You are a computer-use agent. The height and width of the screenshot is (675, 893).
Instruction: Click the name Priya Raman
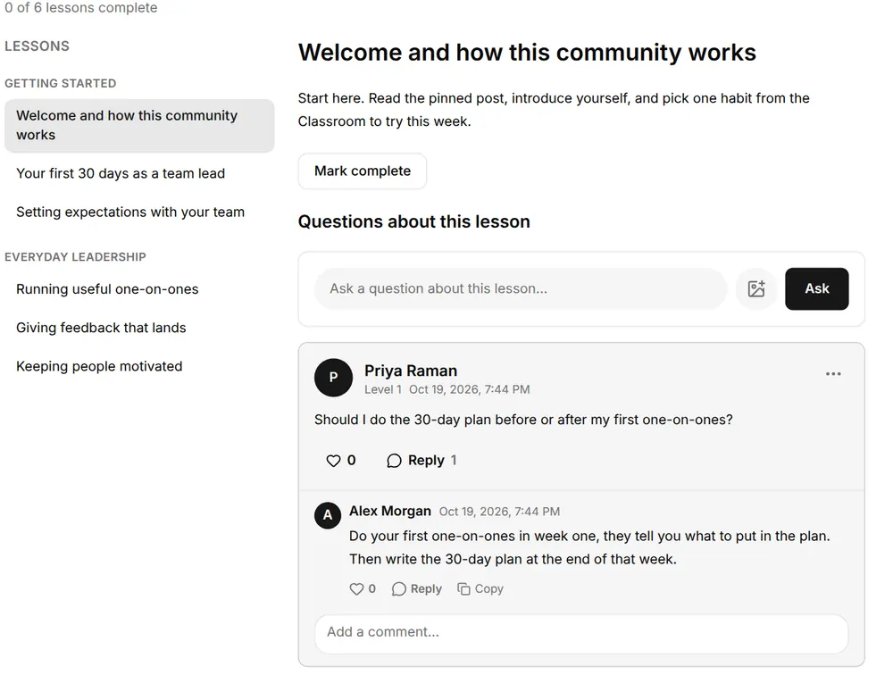411,371
